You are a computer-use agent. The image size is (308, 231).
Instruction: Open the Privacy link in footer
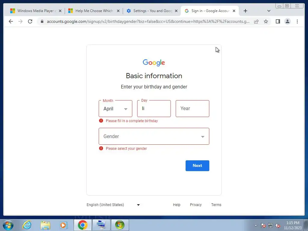196,205
